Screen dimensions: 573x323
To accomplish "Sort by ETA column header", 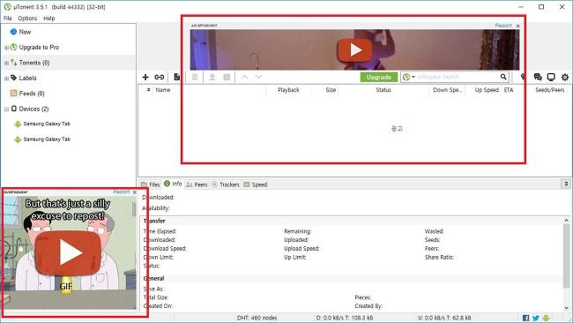I will pyautogui.click(x=509, y=90).
